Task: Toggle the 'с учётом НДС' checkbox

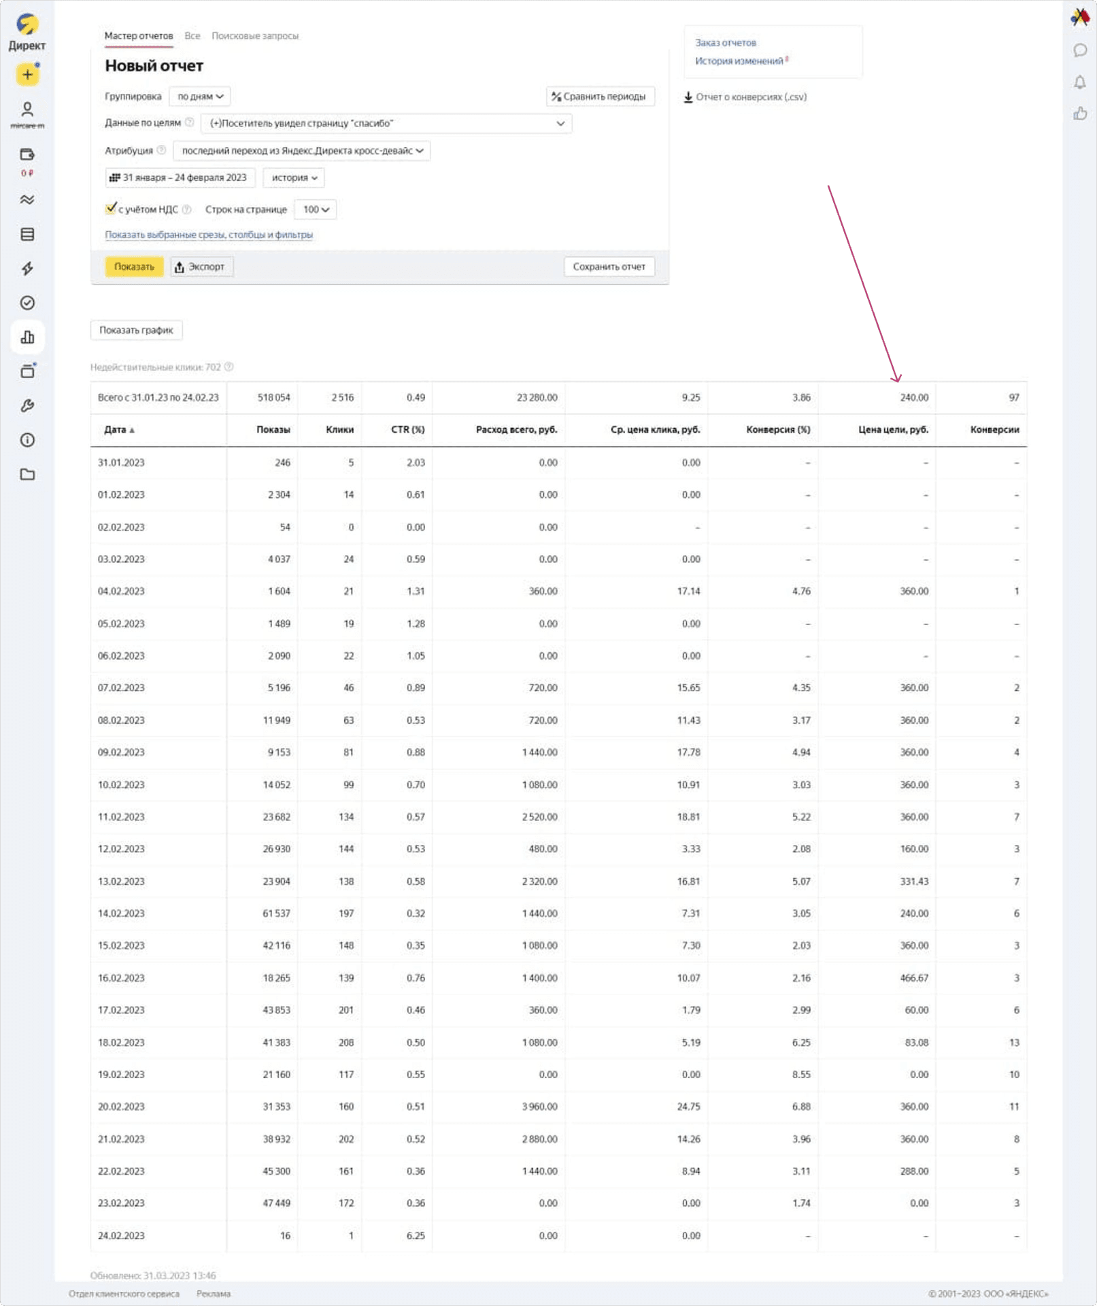Action: click(x=110, y=209)
